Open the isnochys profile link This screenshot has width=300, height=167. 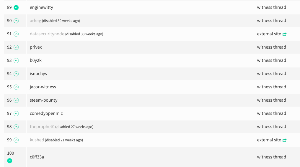tap(38, 73)
